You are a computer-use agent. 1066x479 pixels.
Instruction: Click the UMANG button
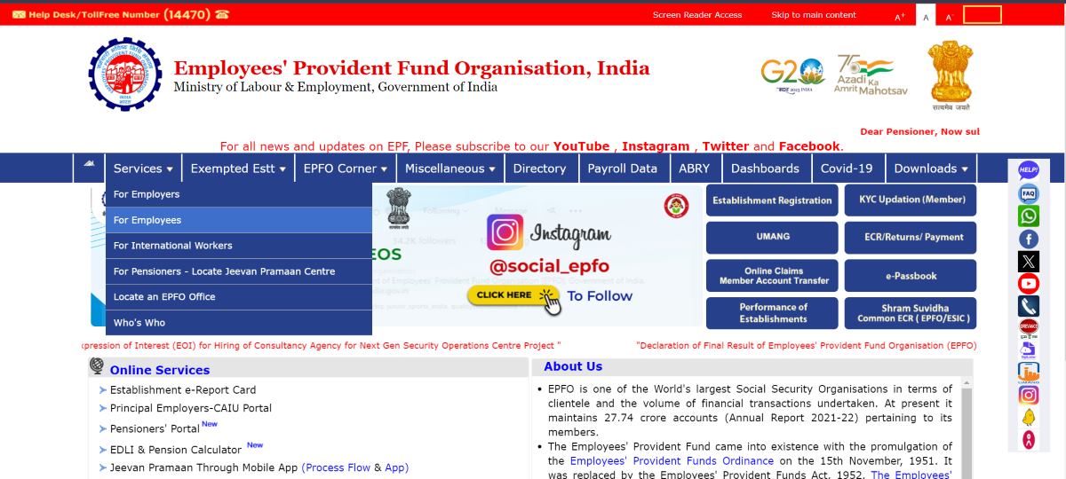[772, 238]
